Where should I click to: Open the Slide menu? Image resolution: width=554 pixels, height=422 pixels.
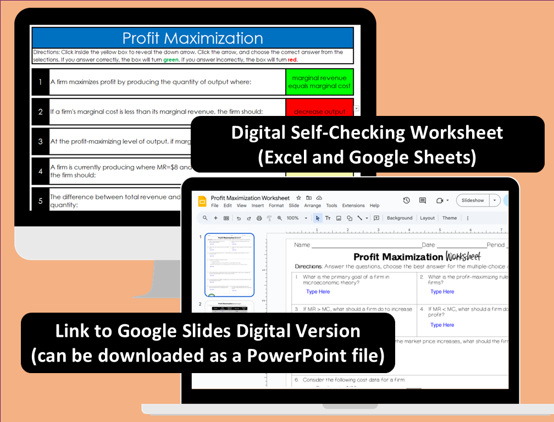(x=294, y=206)
